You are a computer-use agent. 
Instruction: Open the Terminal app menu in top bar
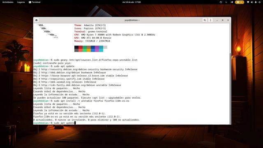[x=35, y=2]
